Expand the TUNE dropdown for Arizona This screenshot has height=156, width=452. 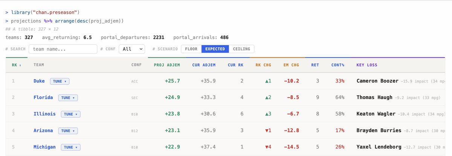(x=68, y=131)
